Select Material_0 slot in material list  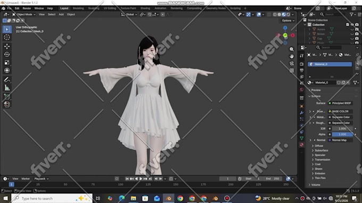point(330,64)
